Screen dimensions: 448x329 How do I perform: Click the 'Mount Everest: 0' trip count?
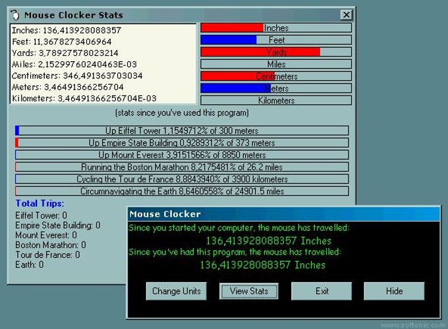tap(46, 235)
